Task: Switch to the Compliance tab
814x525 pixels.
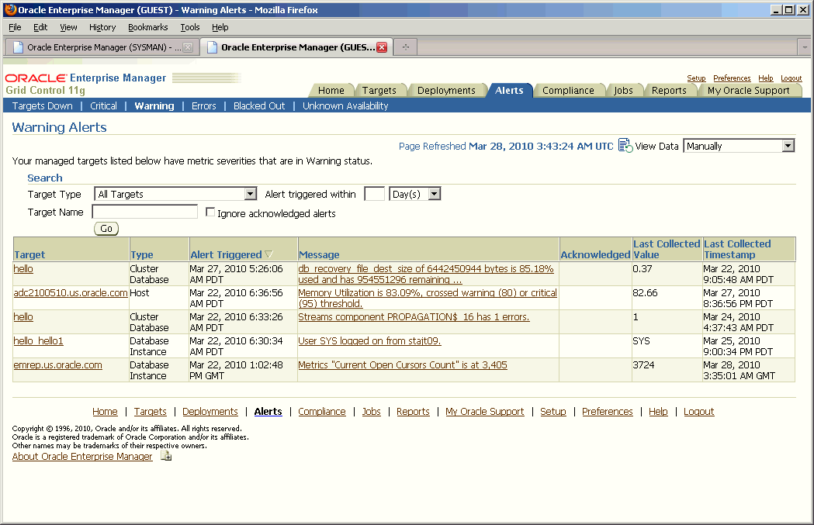Action: (x=568, y=90)
